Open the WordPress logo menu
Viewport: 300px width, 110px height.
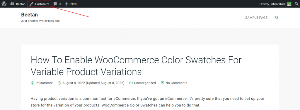point(4,4)
